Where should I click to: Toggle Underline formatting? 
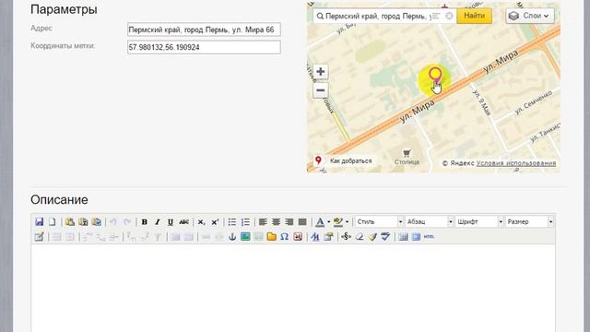171,222
